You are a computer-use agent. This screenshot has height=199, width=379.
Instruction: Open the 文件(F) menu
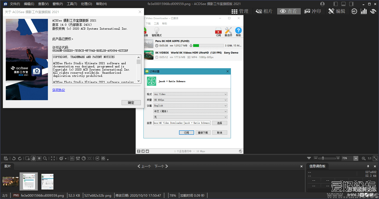pyautogui.click(x=15, y=4)
